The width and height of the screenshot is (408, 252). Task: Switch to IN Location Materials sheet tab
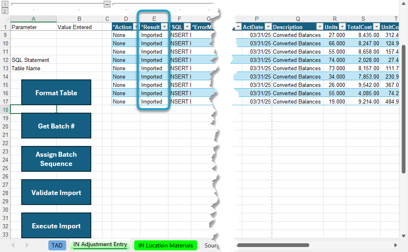(165, 245)
